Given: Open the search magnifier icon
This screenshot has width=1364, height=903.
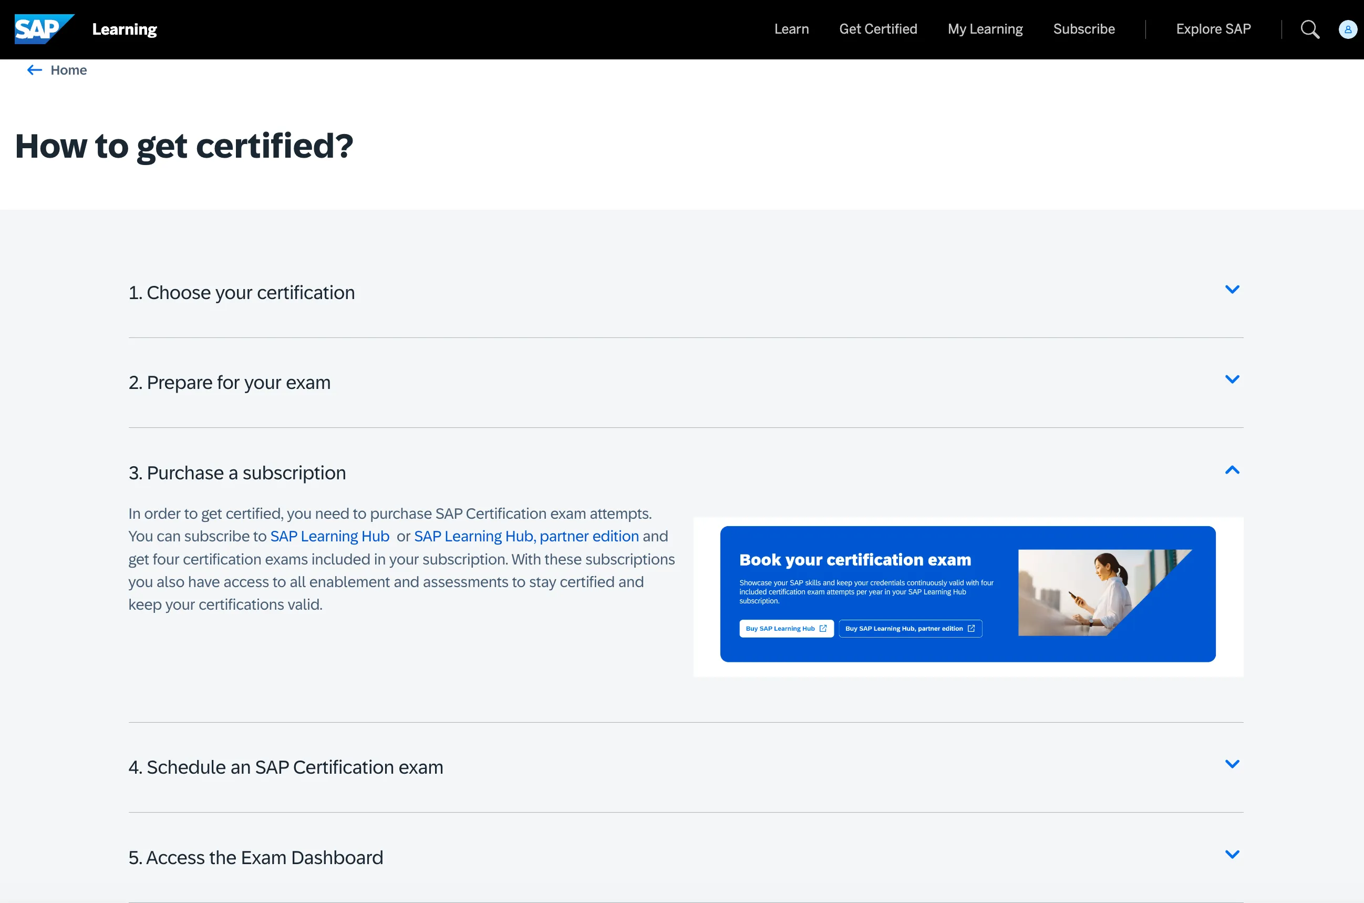Looking at the screenshot, I should (x=1310, y=29).
